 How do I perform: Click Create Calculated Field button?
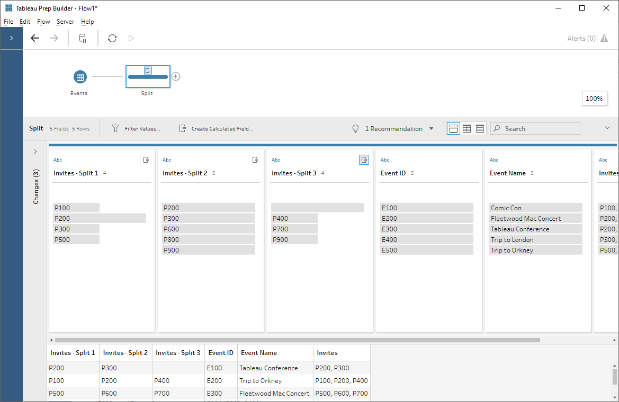[x=216, y=129]
